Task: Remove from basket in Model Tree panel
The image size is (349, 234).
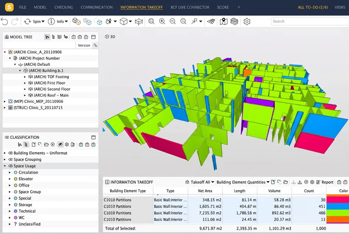Action: click(80, 37)
